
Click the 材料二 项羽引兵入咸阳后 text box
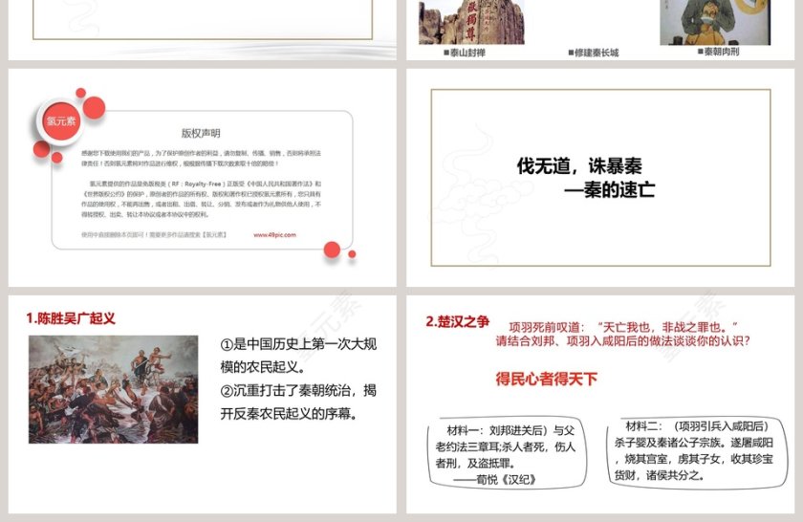pos(697,451)
